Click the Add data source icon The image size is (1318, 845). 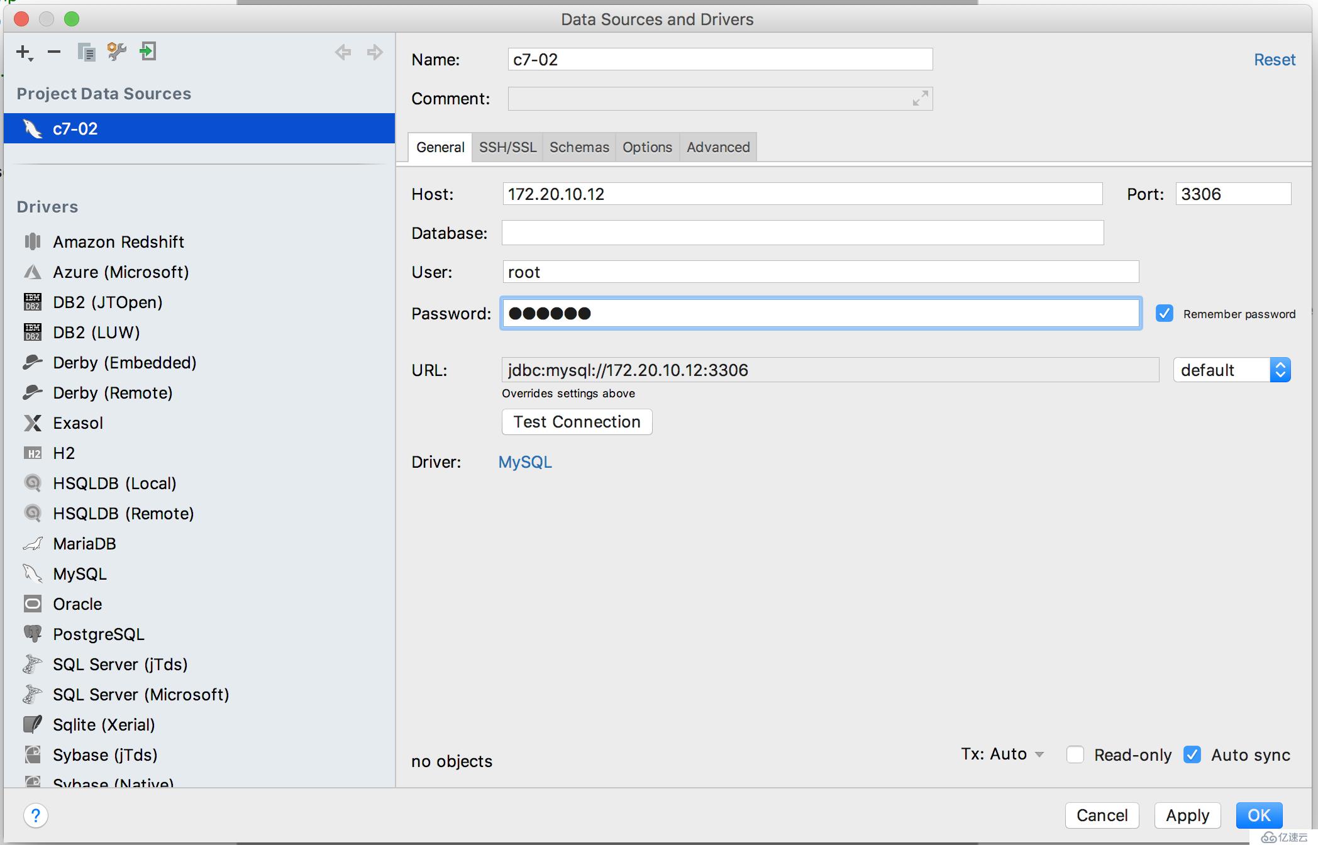23,52
